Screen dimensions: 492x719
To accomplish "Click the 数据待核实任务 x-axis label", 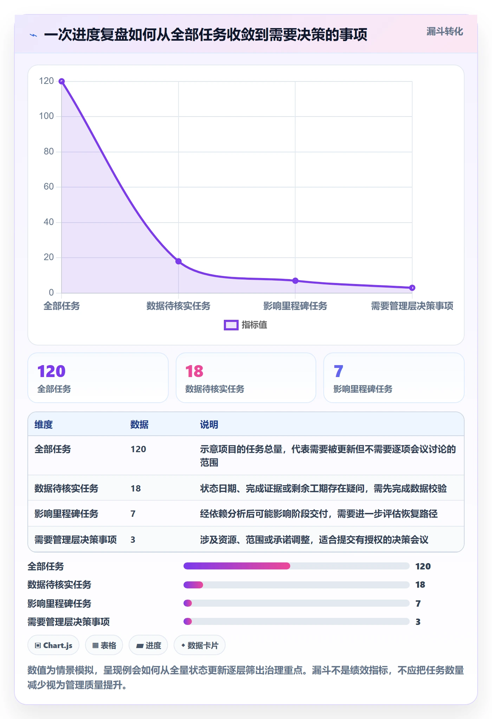I will pyautogui.click(x=179, y=306).
